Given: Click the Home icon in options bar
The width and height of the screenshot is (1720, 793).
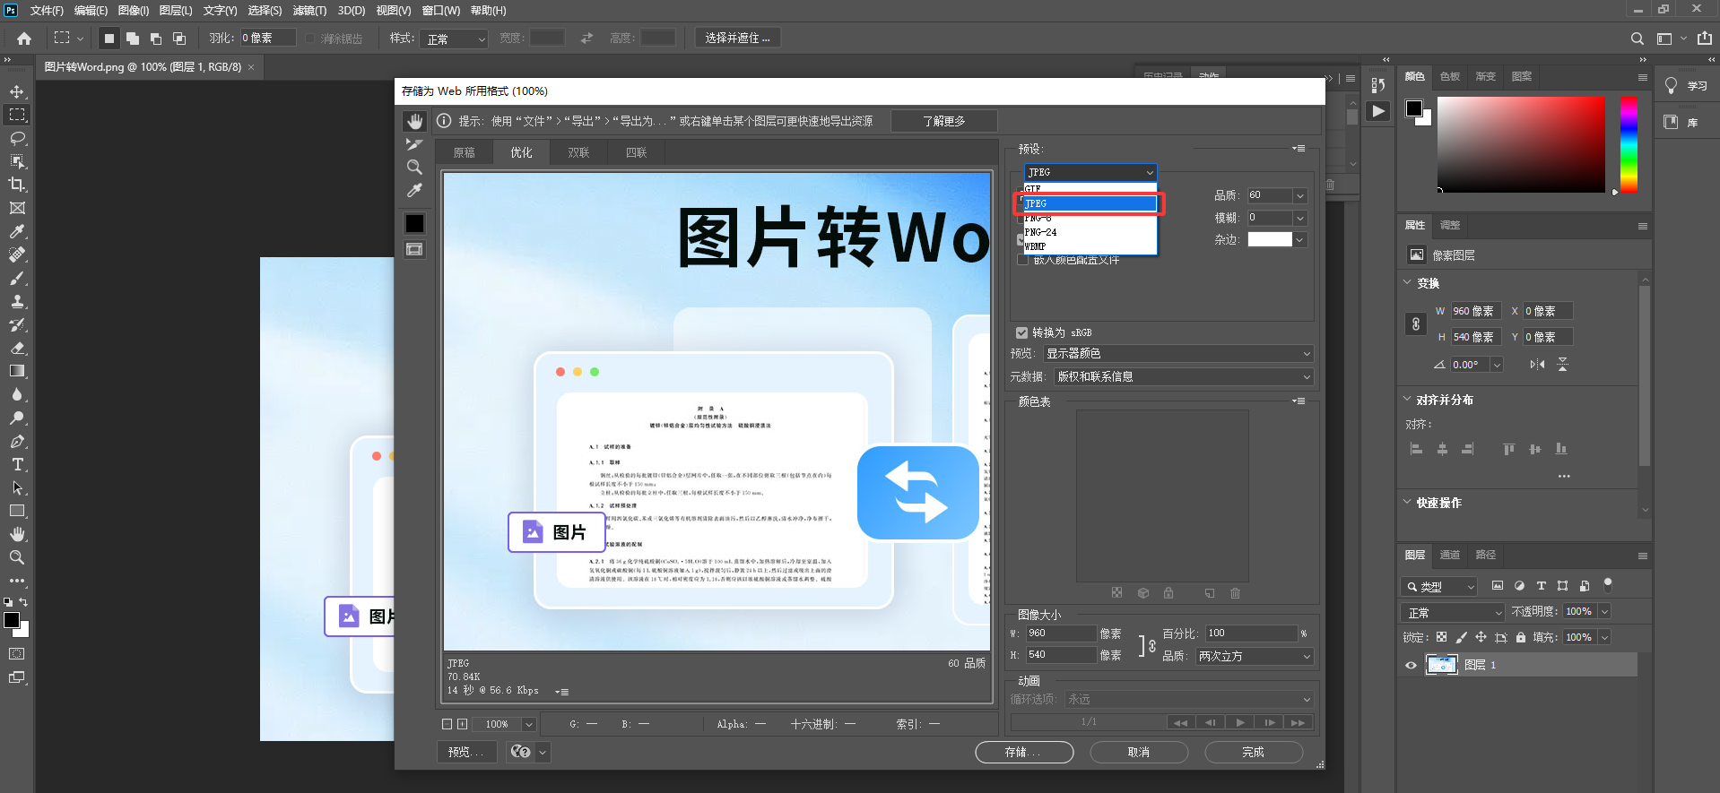Looking at the screenshot, I should tap(24, 39).
